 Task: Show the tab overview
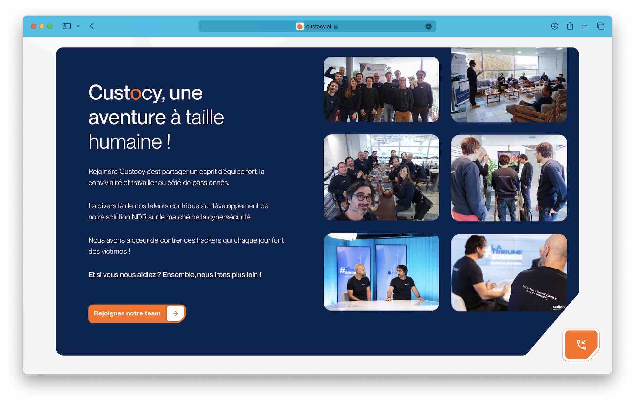pos(600,26)
